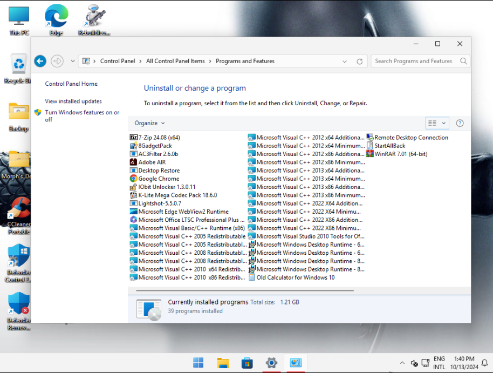Viewport: 493px width, 373px height.
Task: Select Microsoft Visual C++ 2010 x64 Redistributable
Action: click(187, 269)
